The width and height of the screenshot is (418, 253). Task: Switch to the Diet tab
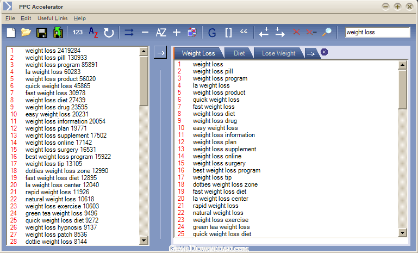tap(239, 53)
